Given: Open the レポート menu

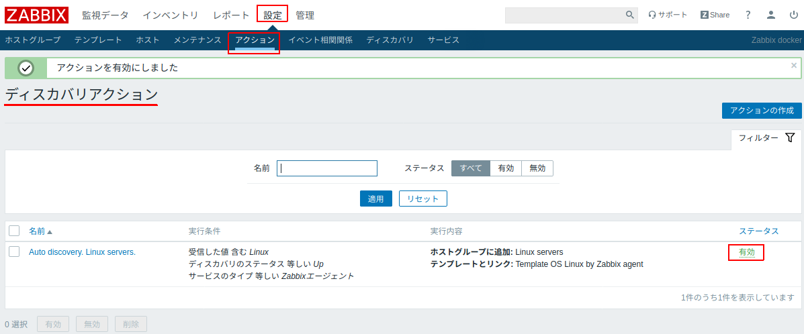Looking at the screenshot, I should [231, 15].
